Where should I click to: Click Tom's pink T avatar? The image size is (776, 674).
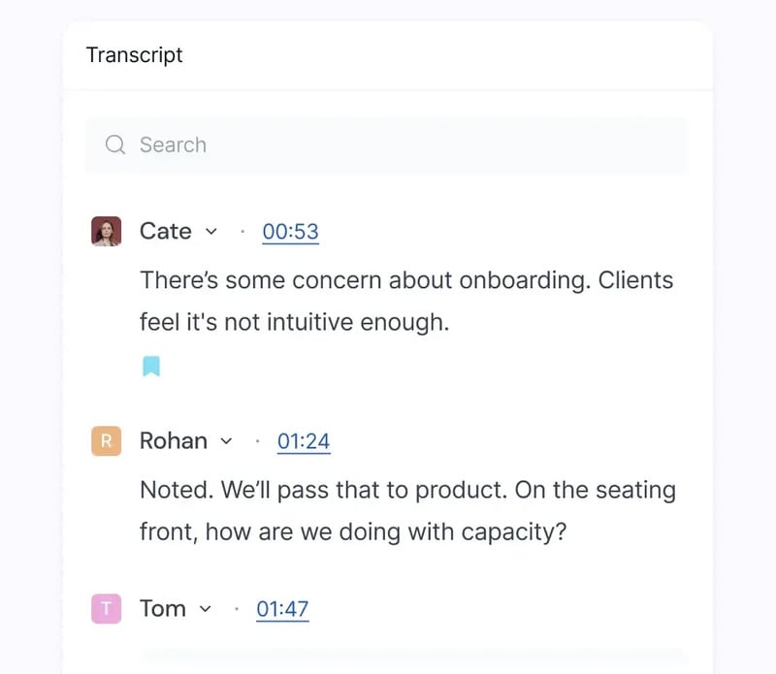(106, 609)
